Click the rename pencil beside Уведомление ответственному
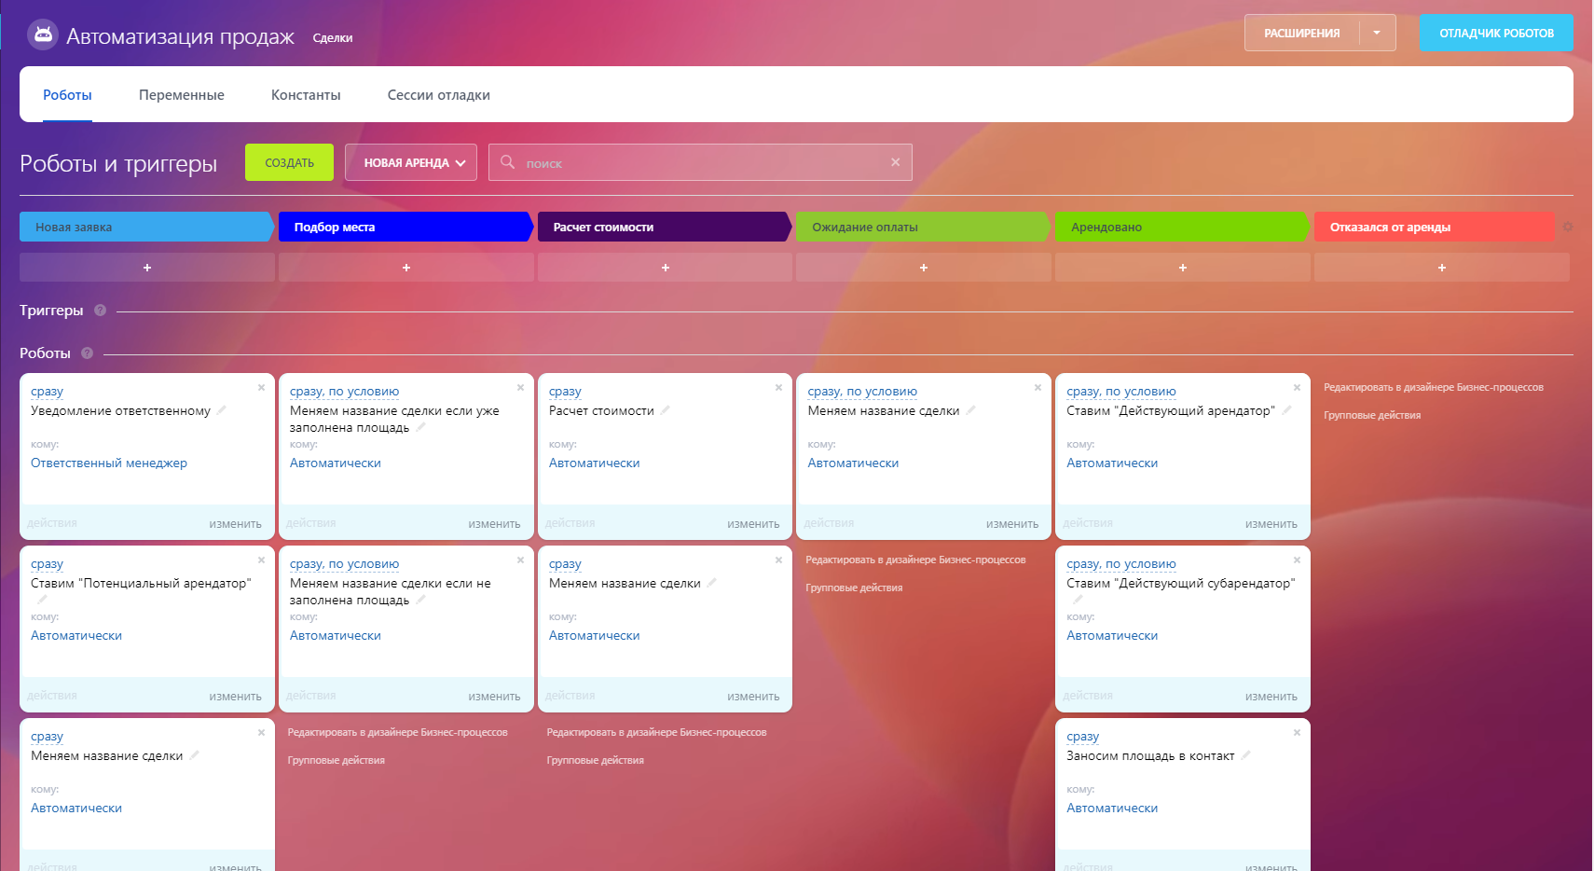This screenshot has height=871, width=1594. point(222,410)
